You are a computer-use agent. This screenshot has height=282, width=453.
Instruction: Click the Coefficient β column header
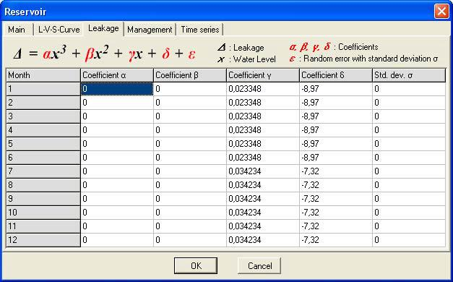coord(190,75)
